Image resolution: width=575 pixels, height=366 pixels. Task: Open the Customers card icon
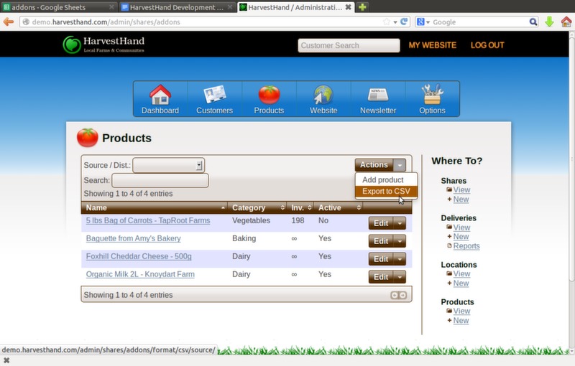tap(214, 95)
